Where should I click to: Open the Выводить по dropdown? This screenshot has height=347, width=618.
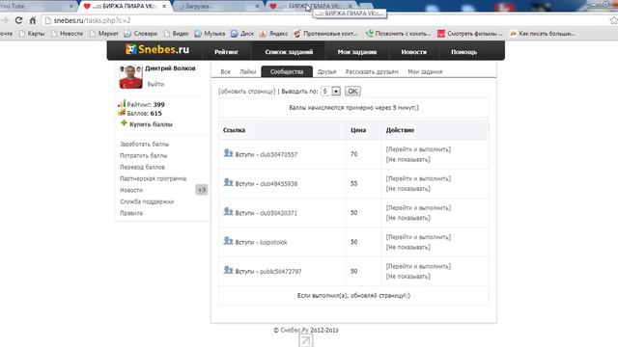click(x=330, y=92)
